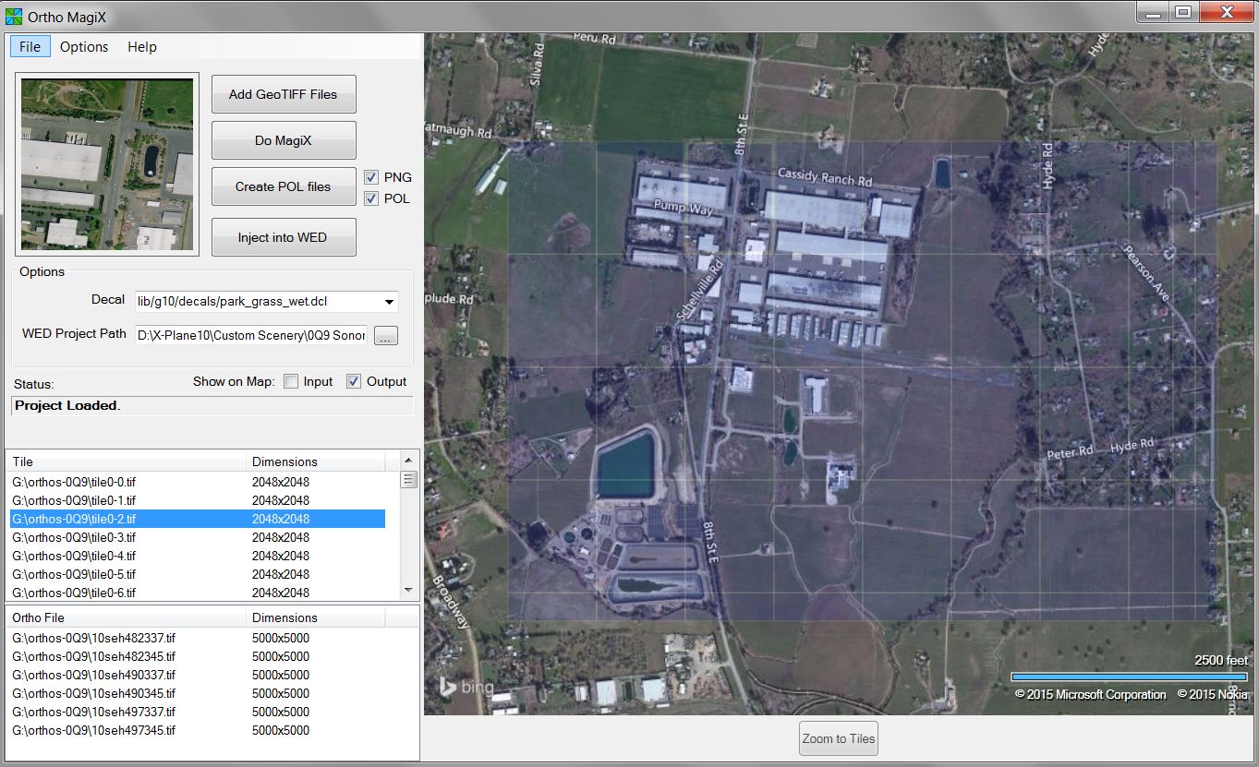
Task: Open the Options menu
Action: pos(84,47)
